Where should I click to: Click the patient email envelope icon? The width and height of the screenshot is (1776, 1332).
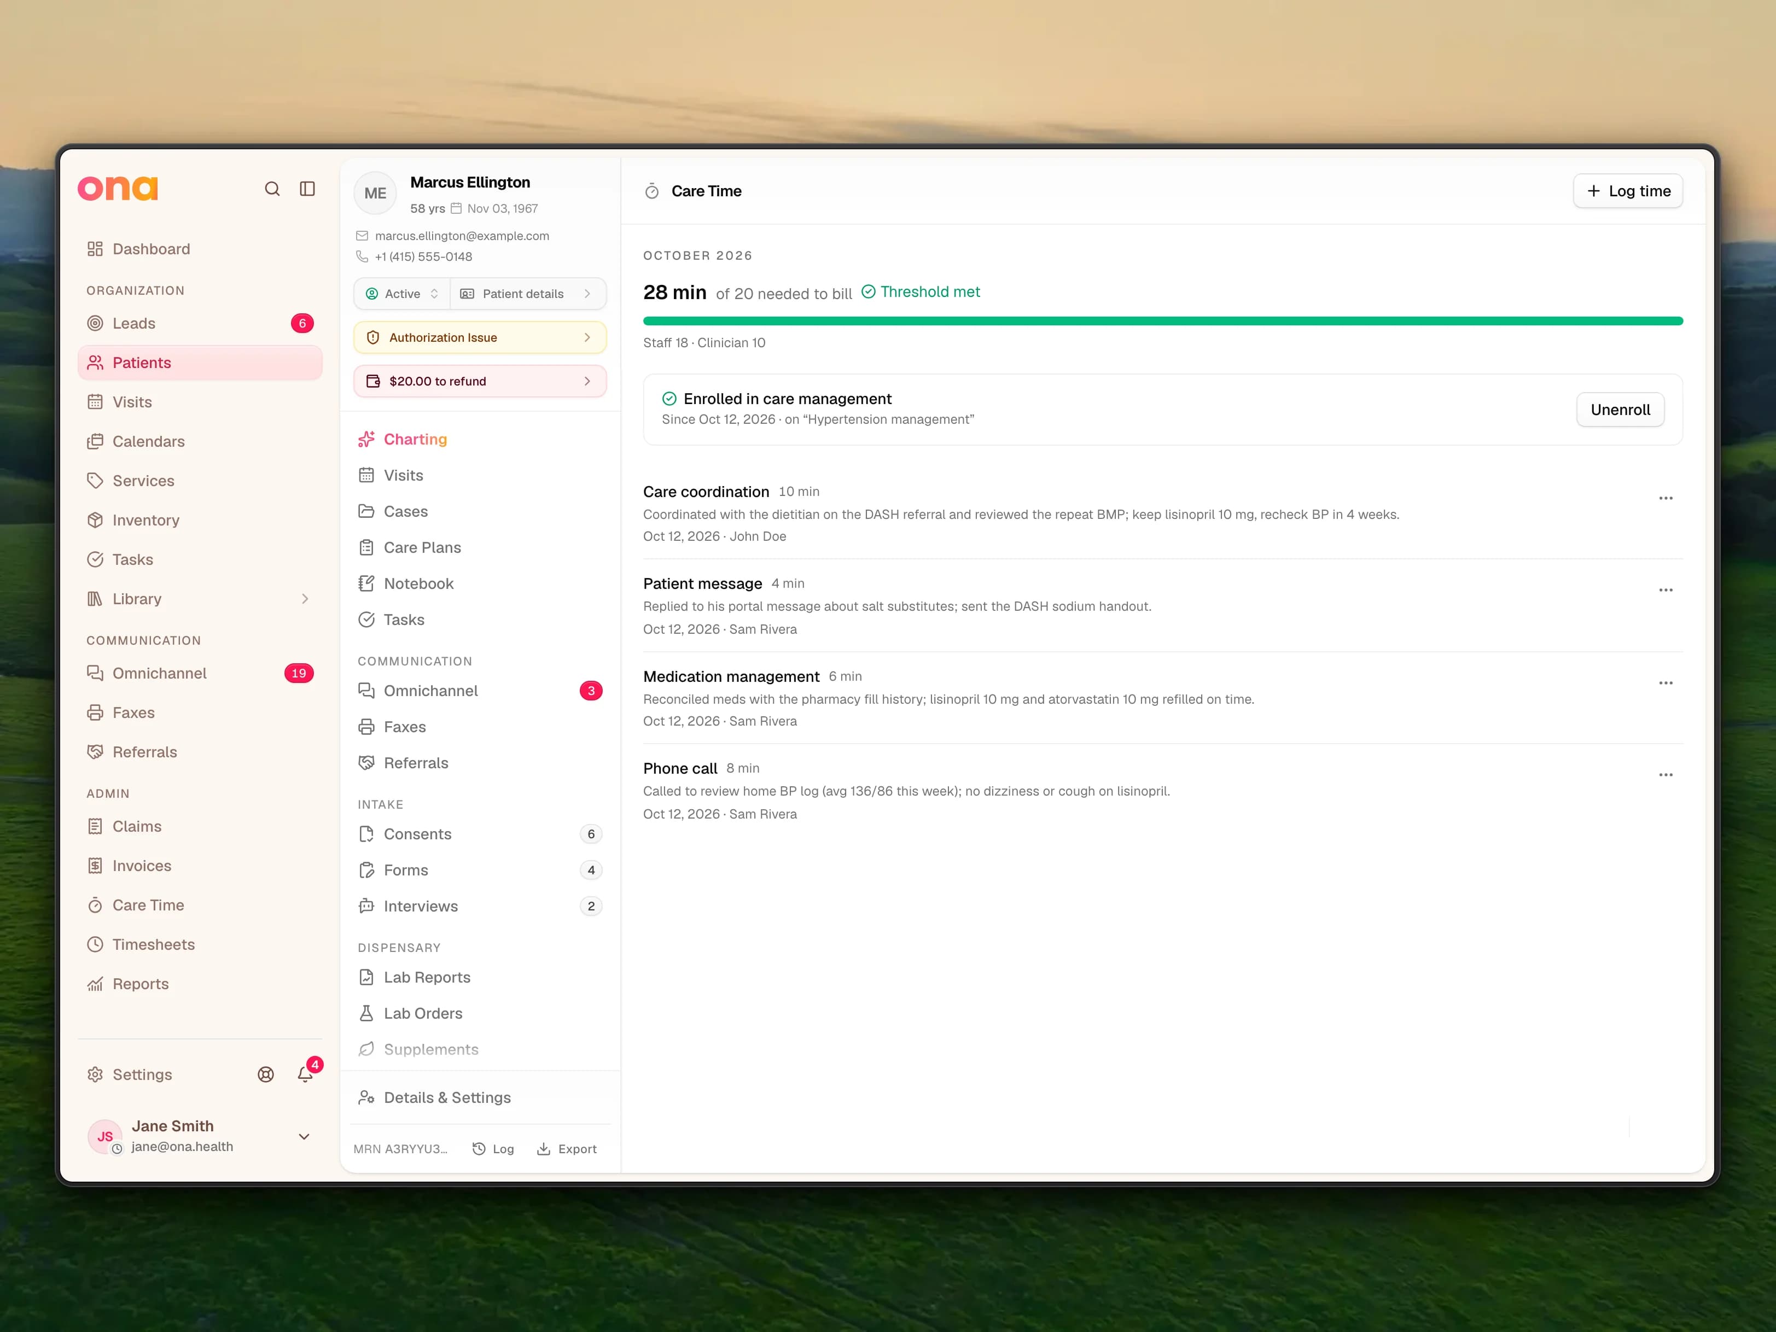[x=362, y=236]
